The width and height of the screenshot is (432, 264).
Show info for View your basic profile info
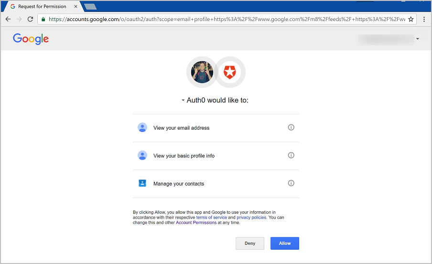291,155
